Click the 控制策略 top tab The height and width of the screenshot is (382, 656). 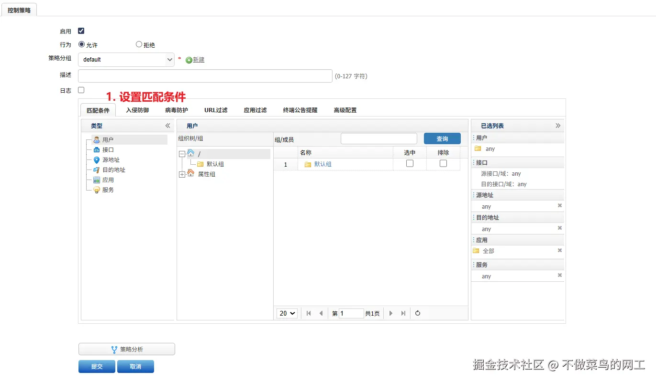click(x=19, y=10)
